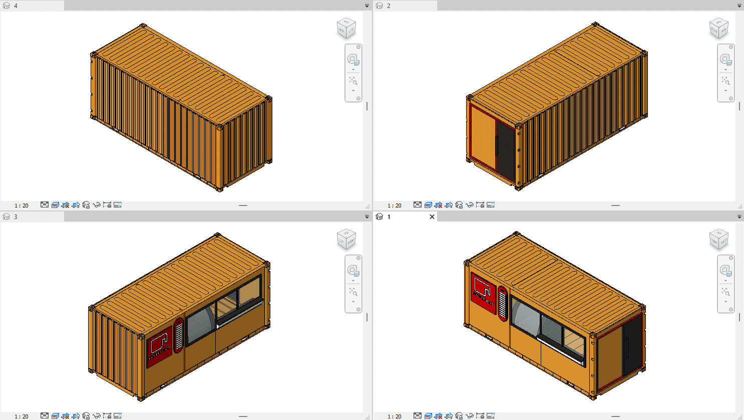Expand the Steering Wheel dropdown arrow in view 4
The image size is (744, 420).
tap(353, 70)
